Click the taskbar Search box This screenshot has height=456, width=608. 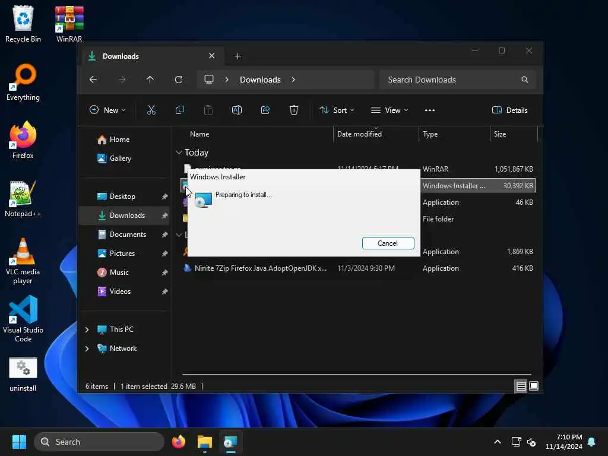[99, 442]
